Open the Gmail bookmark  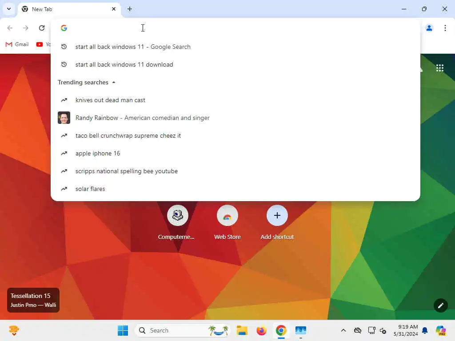[17, 44]
